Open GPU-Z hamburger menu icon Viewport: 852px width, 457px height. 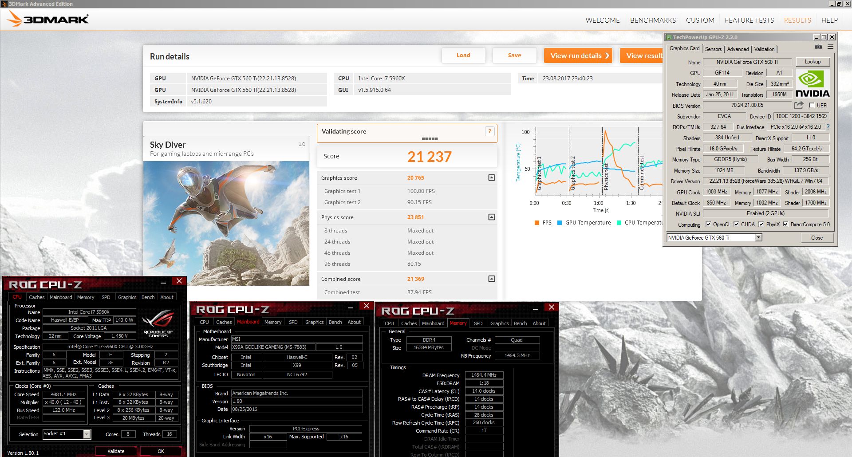830,47
